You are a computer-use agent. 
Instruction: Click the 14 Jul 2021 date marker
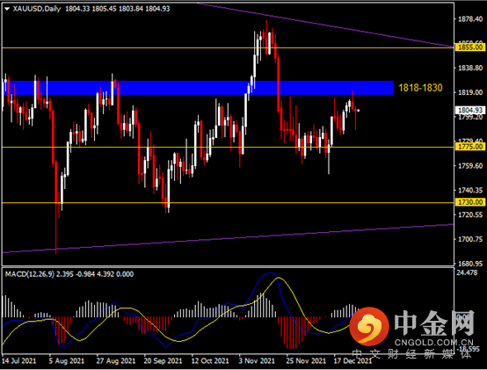pyautogui.click(x=18, y=361)
